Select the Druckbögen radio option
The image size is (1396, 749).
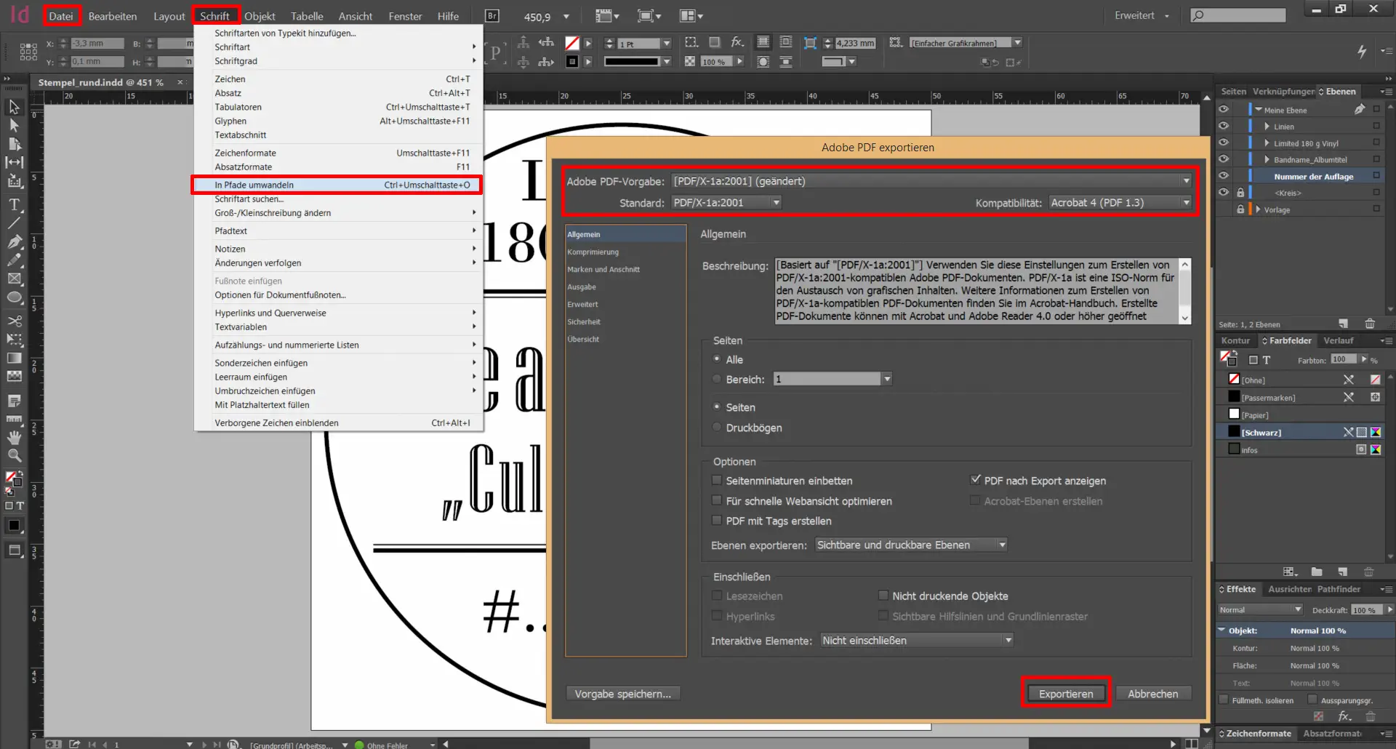tap(718, 428)
